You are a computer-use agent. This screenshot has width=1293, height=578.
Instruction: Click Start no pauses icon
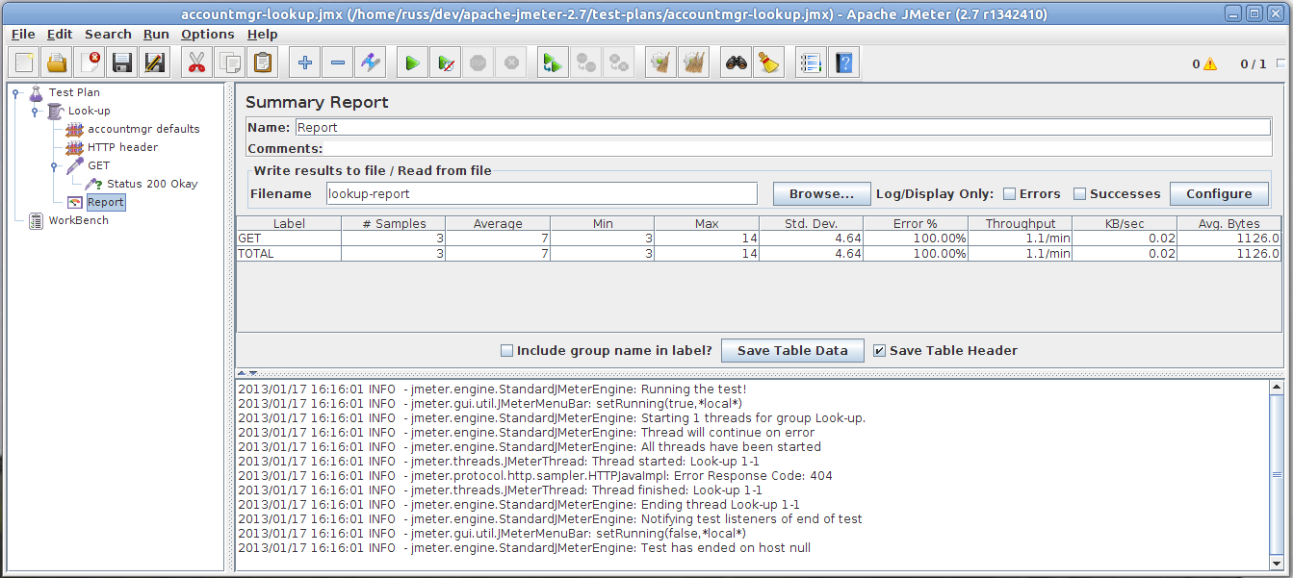coord(446,63)
